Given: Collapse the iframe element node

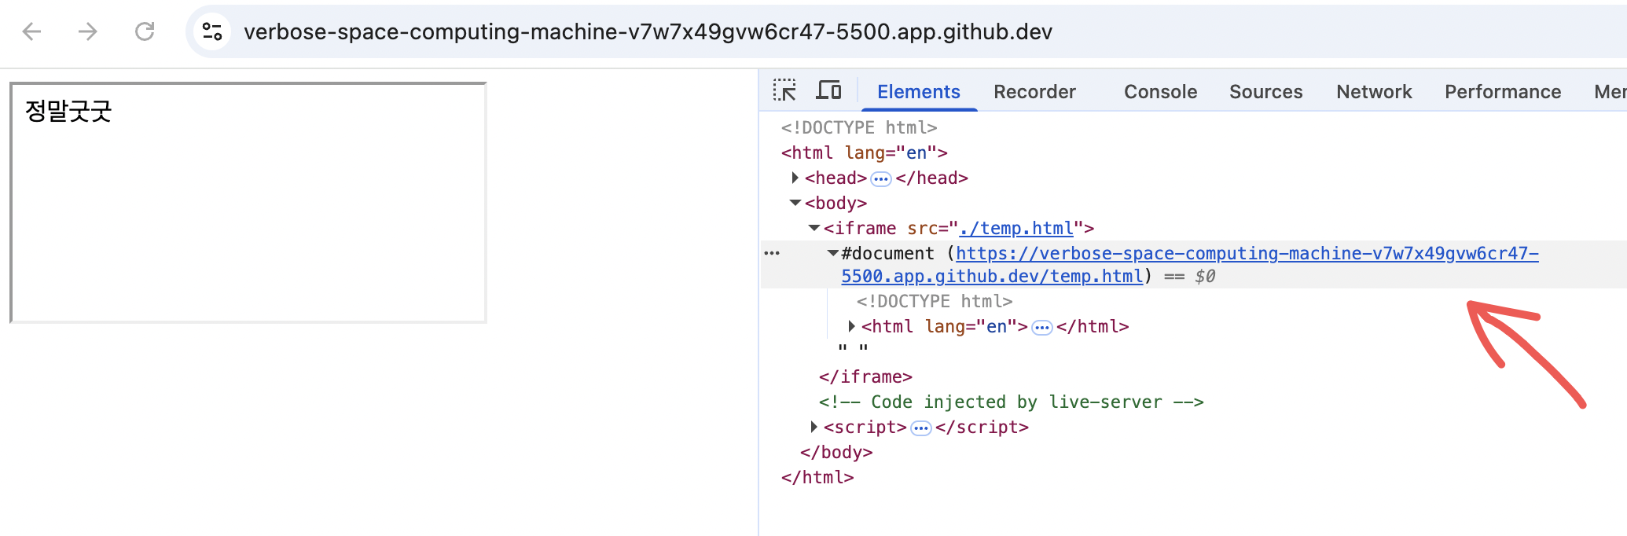Looking at the screenshot, I should (x=814, y=228).
